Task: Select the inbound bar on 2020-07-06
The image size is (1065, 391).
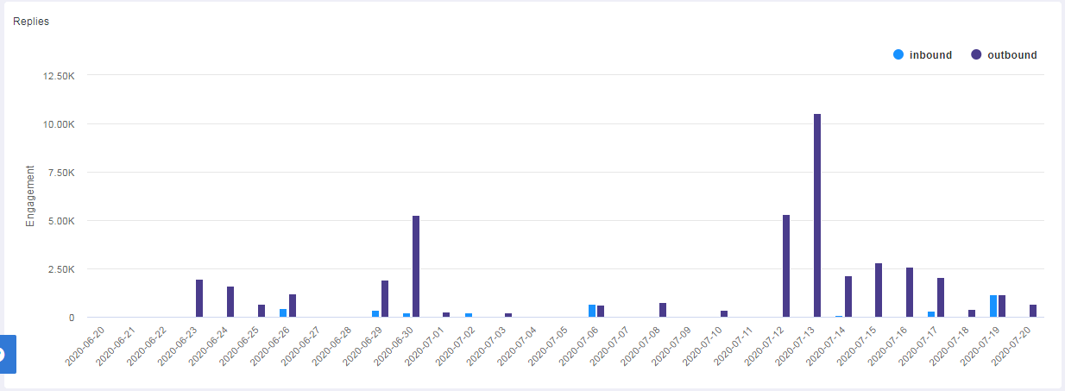Action: click(x=592, y=311)
